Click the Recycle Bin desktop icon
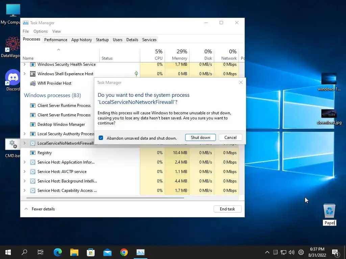 point(329,211)
